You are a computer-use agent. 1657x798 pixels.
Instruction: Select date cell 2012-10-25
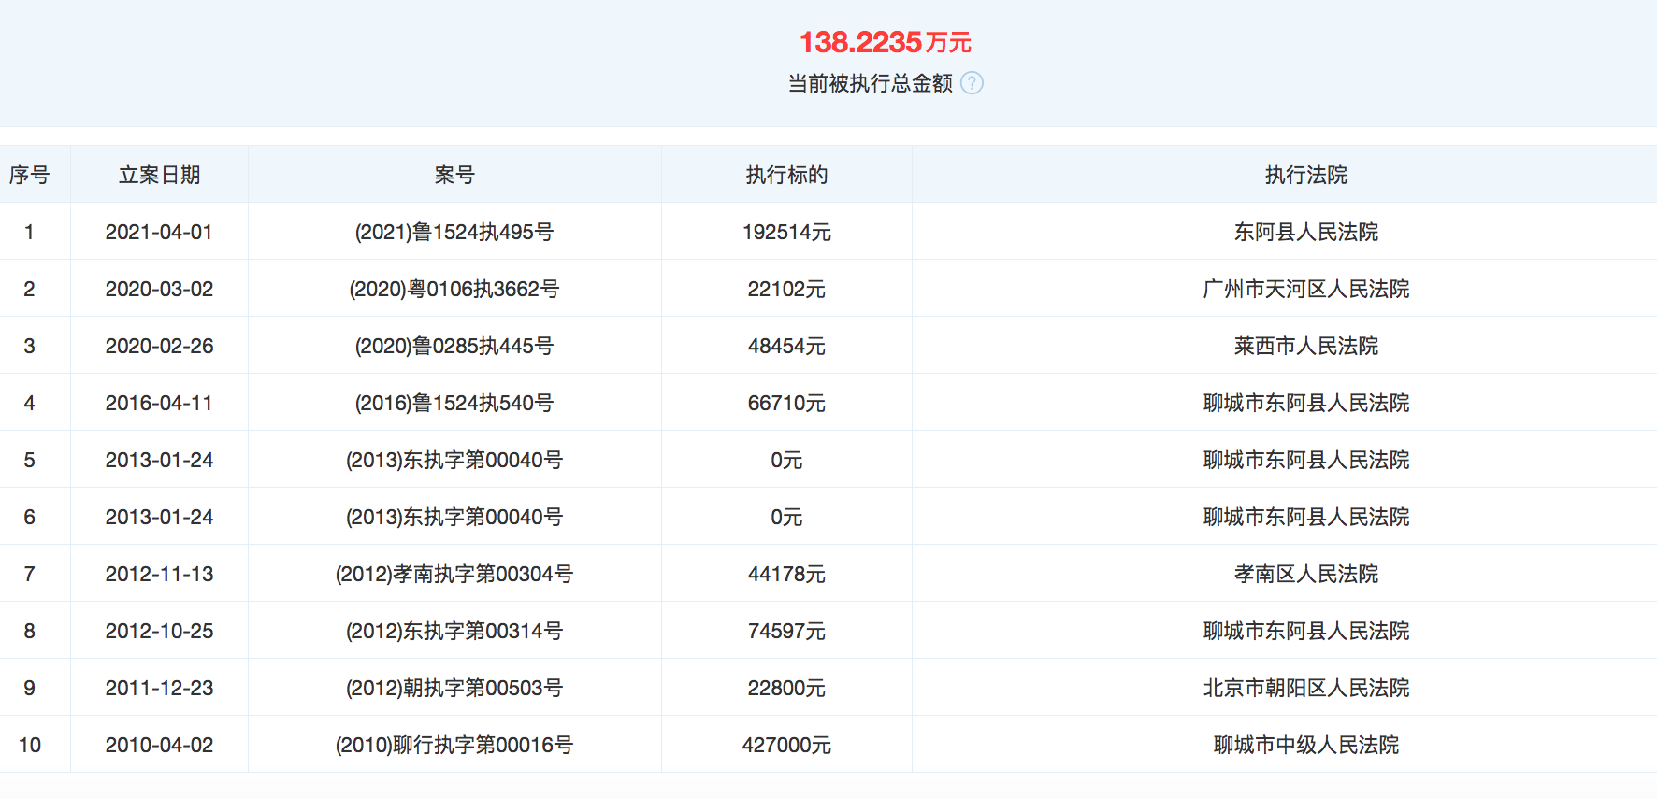(x=159, y=631)
